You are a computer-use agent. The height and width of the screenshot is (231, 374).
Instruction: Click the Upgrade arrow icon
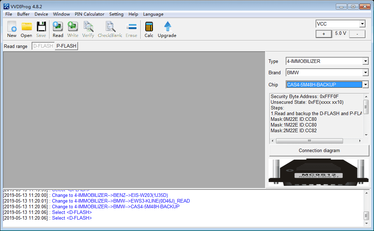pyautogui.click(x=167, y=27)
